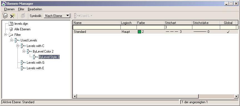The image size is (240, 106).
Task: Open the Used L filter dropdown in toolbar
Action: pyautogui.click(x=83, y=16)
